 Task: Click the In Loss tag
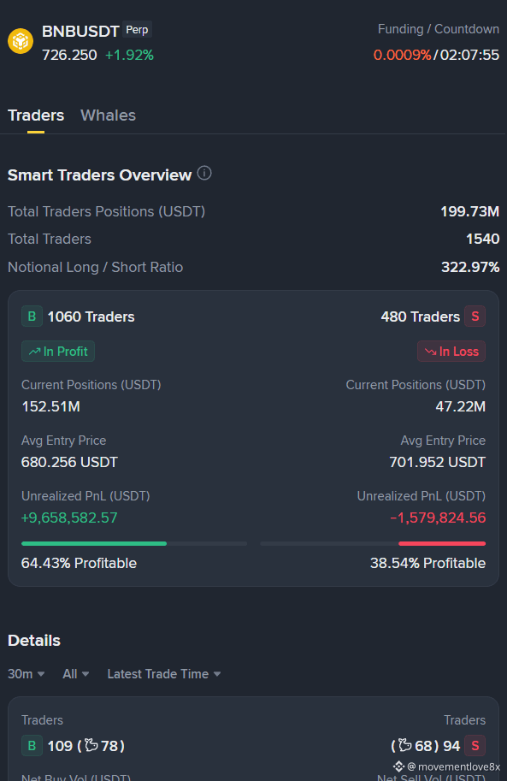coord(451,352)
